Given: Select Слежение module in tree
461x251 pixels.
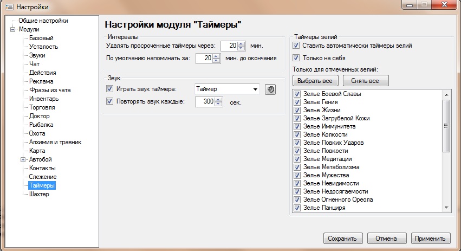Looking at the screenshot, I should click(x=43, y=177).
